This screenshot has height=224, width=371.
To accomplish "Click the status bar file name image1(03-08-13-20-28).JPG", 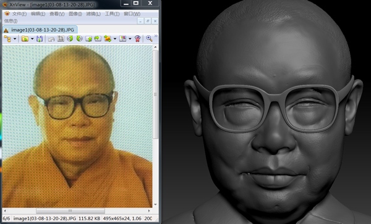I will pyautogui.click(x=45, y=218).
